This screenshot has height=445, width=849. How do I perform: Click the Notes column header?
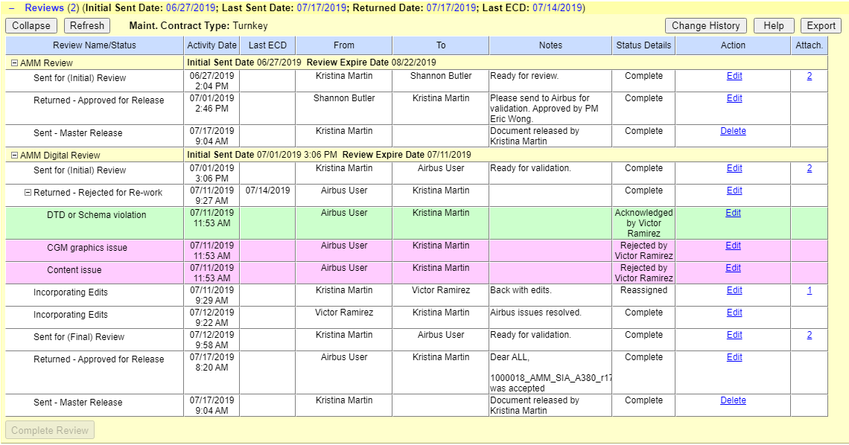coord(550,45)
